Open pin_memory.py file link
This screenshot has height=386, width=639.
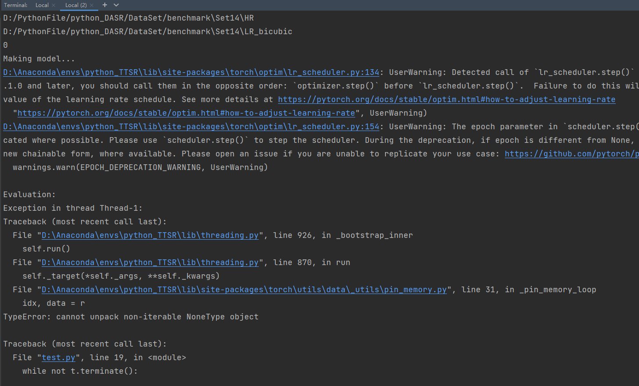point(244,290)
